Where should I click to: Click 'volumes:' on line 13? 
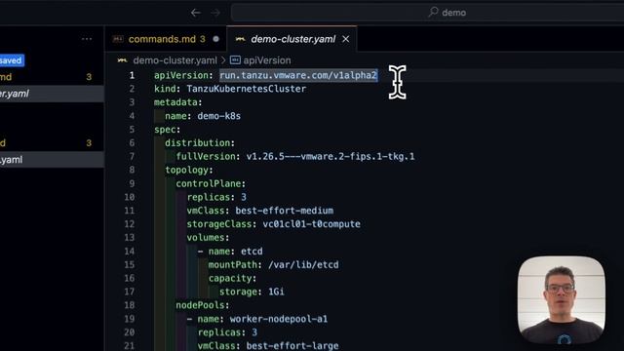coord(208,238)
